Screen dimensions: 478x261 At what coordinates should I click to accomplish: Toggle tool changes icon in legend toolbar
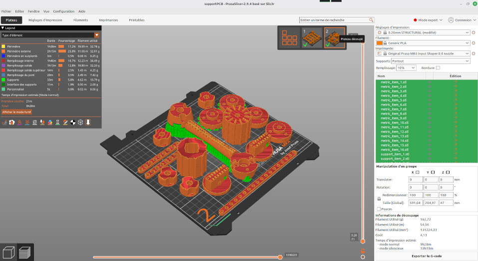[42, 122]
